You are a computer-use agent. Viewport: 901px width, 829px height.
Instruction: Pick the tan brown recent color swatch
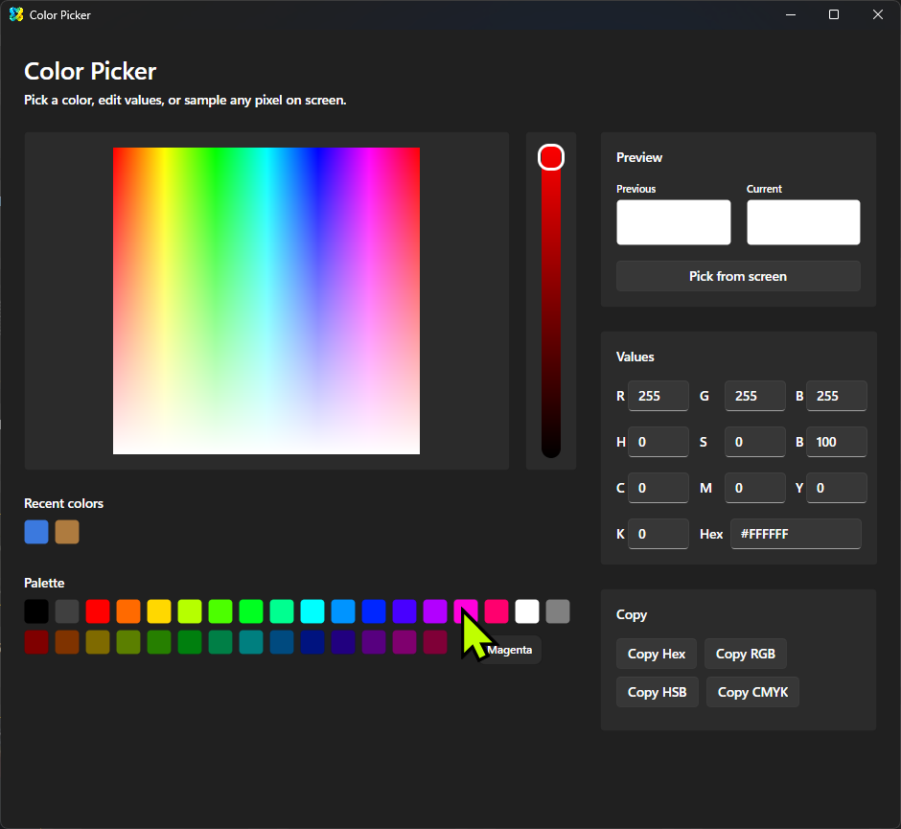point(67,532)
